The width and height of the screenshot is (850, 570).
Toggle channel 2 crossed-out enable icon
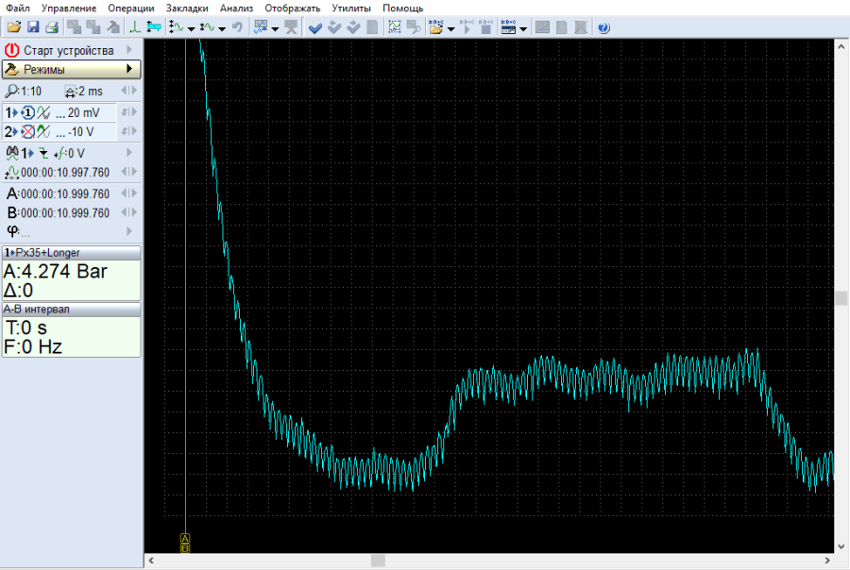point(27,131)
